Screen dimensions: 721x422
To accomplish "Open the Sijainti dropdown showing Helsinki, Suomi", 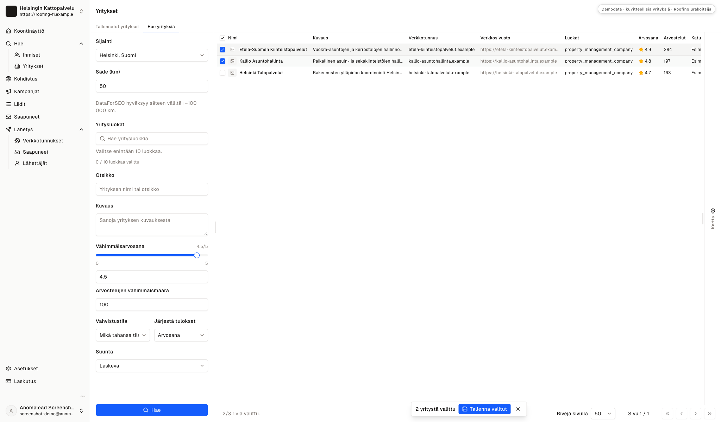I will [x=152, y=55].
